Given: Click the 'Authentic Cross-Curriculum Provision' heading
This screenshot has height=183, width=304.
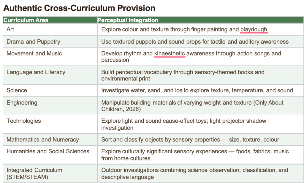Looking at the screenshot, I should (79, 8).
